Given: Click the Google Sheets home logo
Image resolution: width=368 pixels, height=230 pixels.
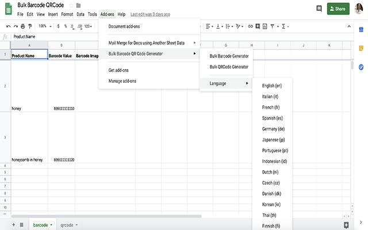Looking at the screenshot, I should click(9, 9).
